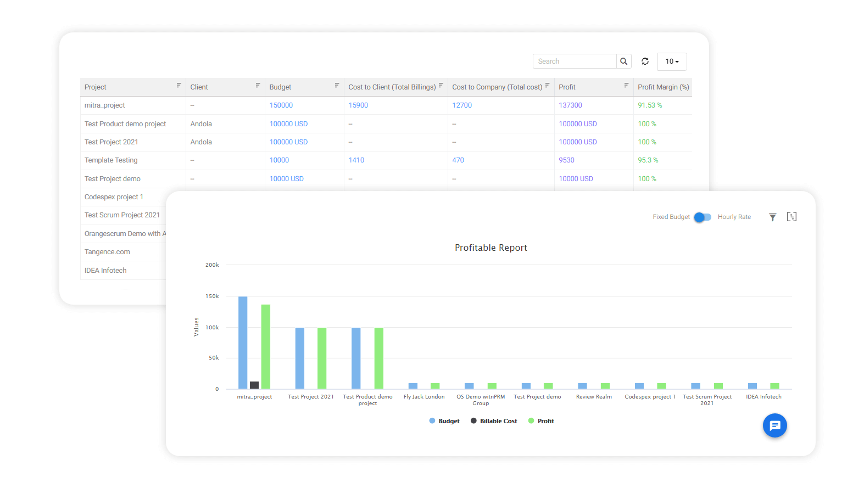Screen dimensions: 864x488
Task: Open the rows-per-page dropdown showing 10
Action: pyautogui.click(x=672, y=61)
